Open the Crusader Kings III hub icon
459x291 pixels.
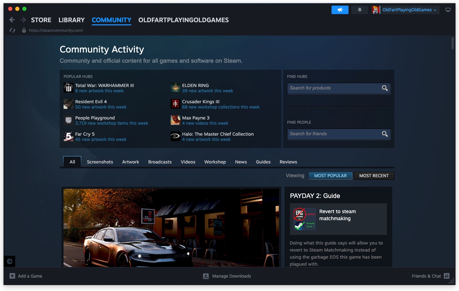[x=175, y=104]
